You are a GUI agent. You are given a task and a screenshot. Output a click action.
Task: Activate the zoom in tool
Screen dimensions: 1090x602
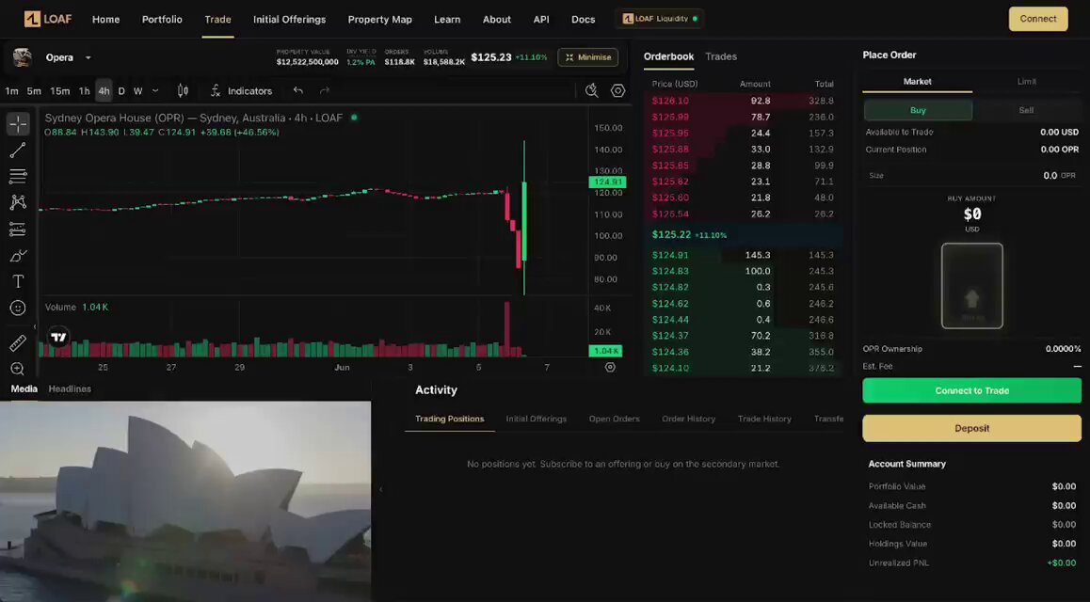coord(18,369)
